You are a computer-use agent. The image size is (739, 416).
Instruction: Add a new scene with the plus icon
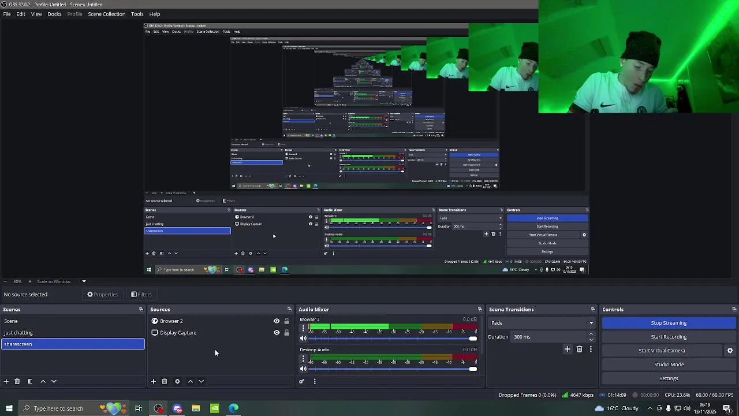coord(6,381)
